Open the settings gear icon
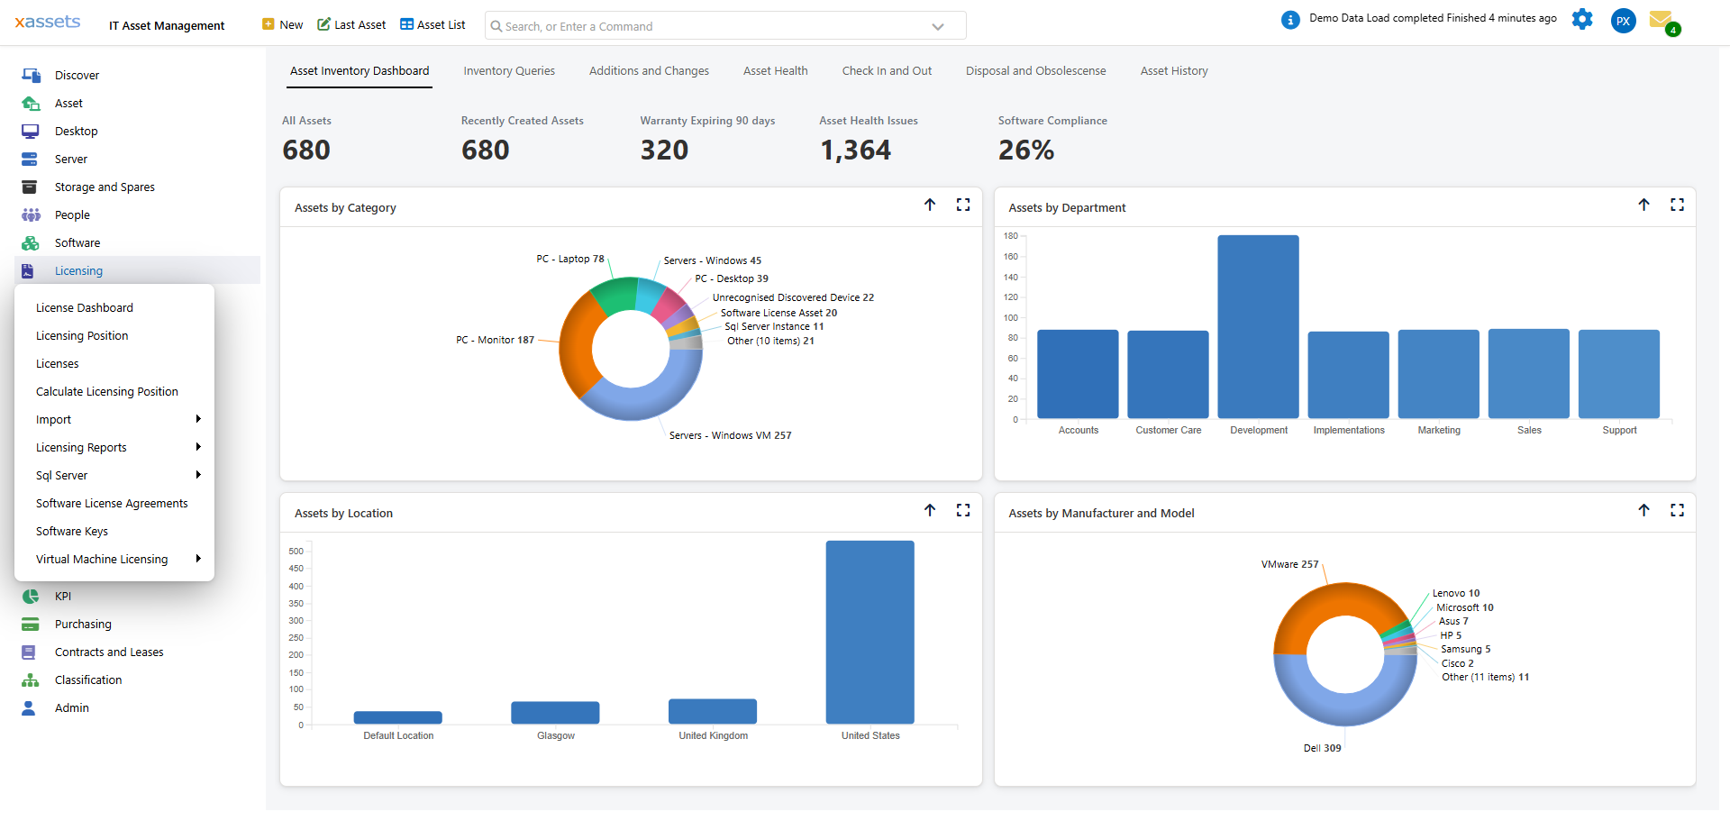1730x821 pixels. coord(1581,19)
